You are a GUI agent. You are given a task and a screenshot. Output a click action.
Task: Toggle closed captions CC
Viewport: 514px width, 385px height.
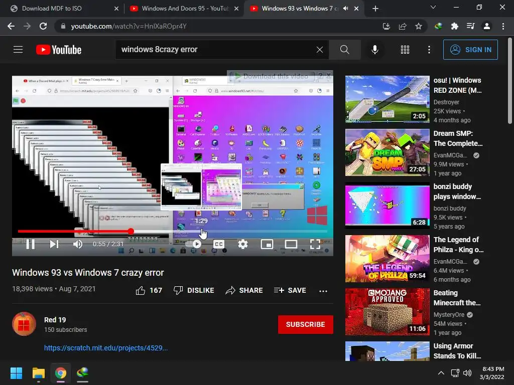(219, 244)
